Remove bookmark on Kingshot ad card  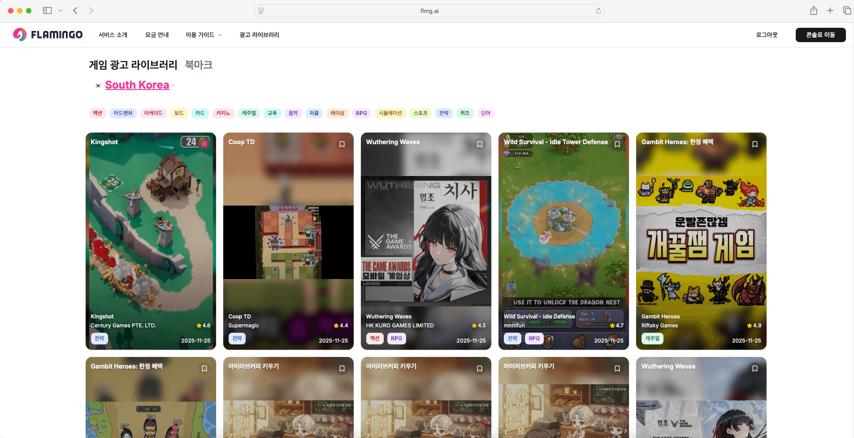click(204, 144)
